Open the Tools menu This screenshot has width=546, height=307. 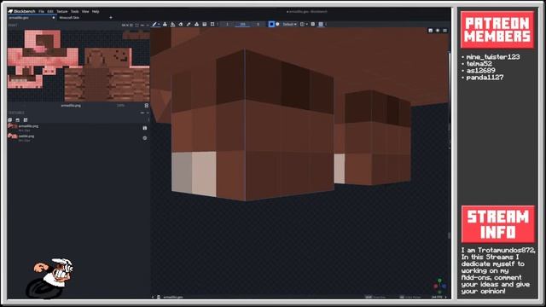coord(74,11)
